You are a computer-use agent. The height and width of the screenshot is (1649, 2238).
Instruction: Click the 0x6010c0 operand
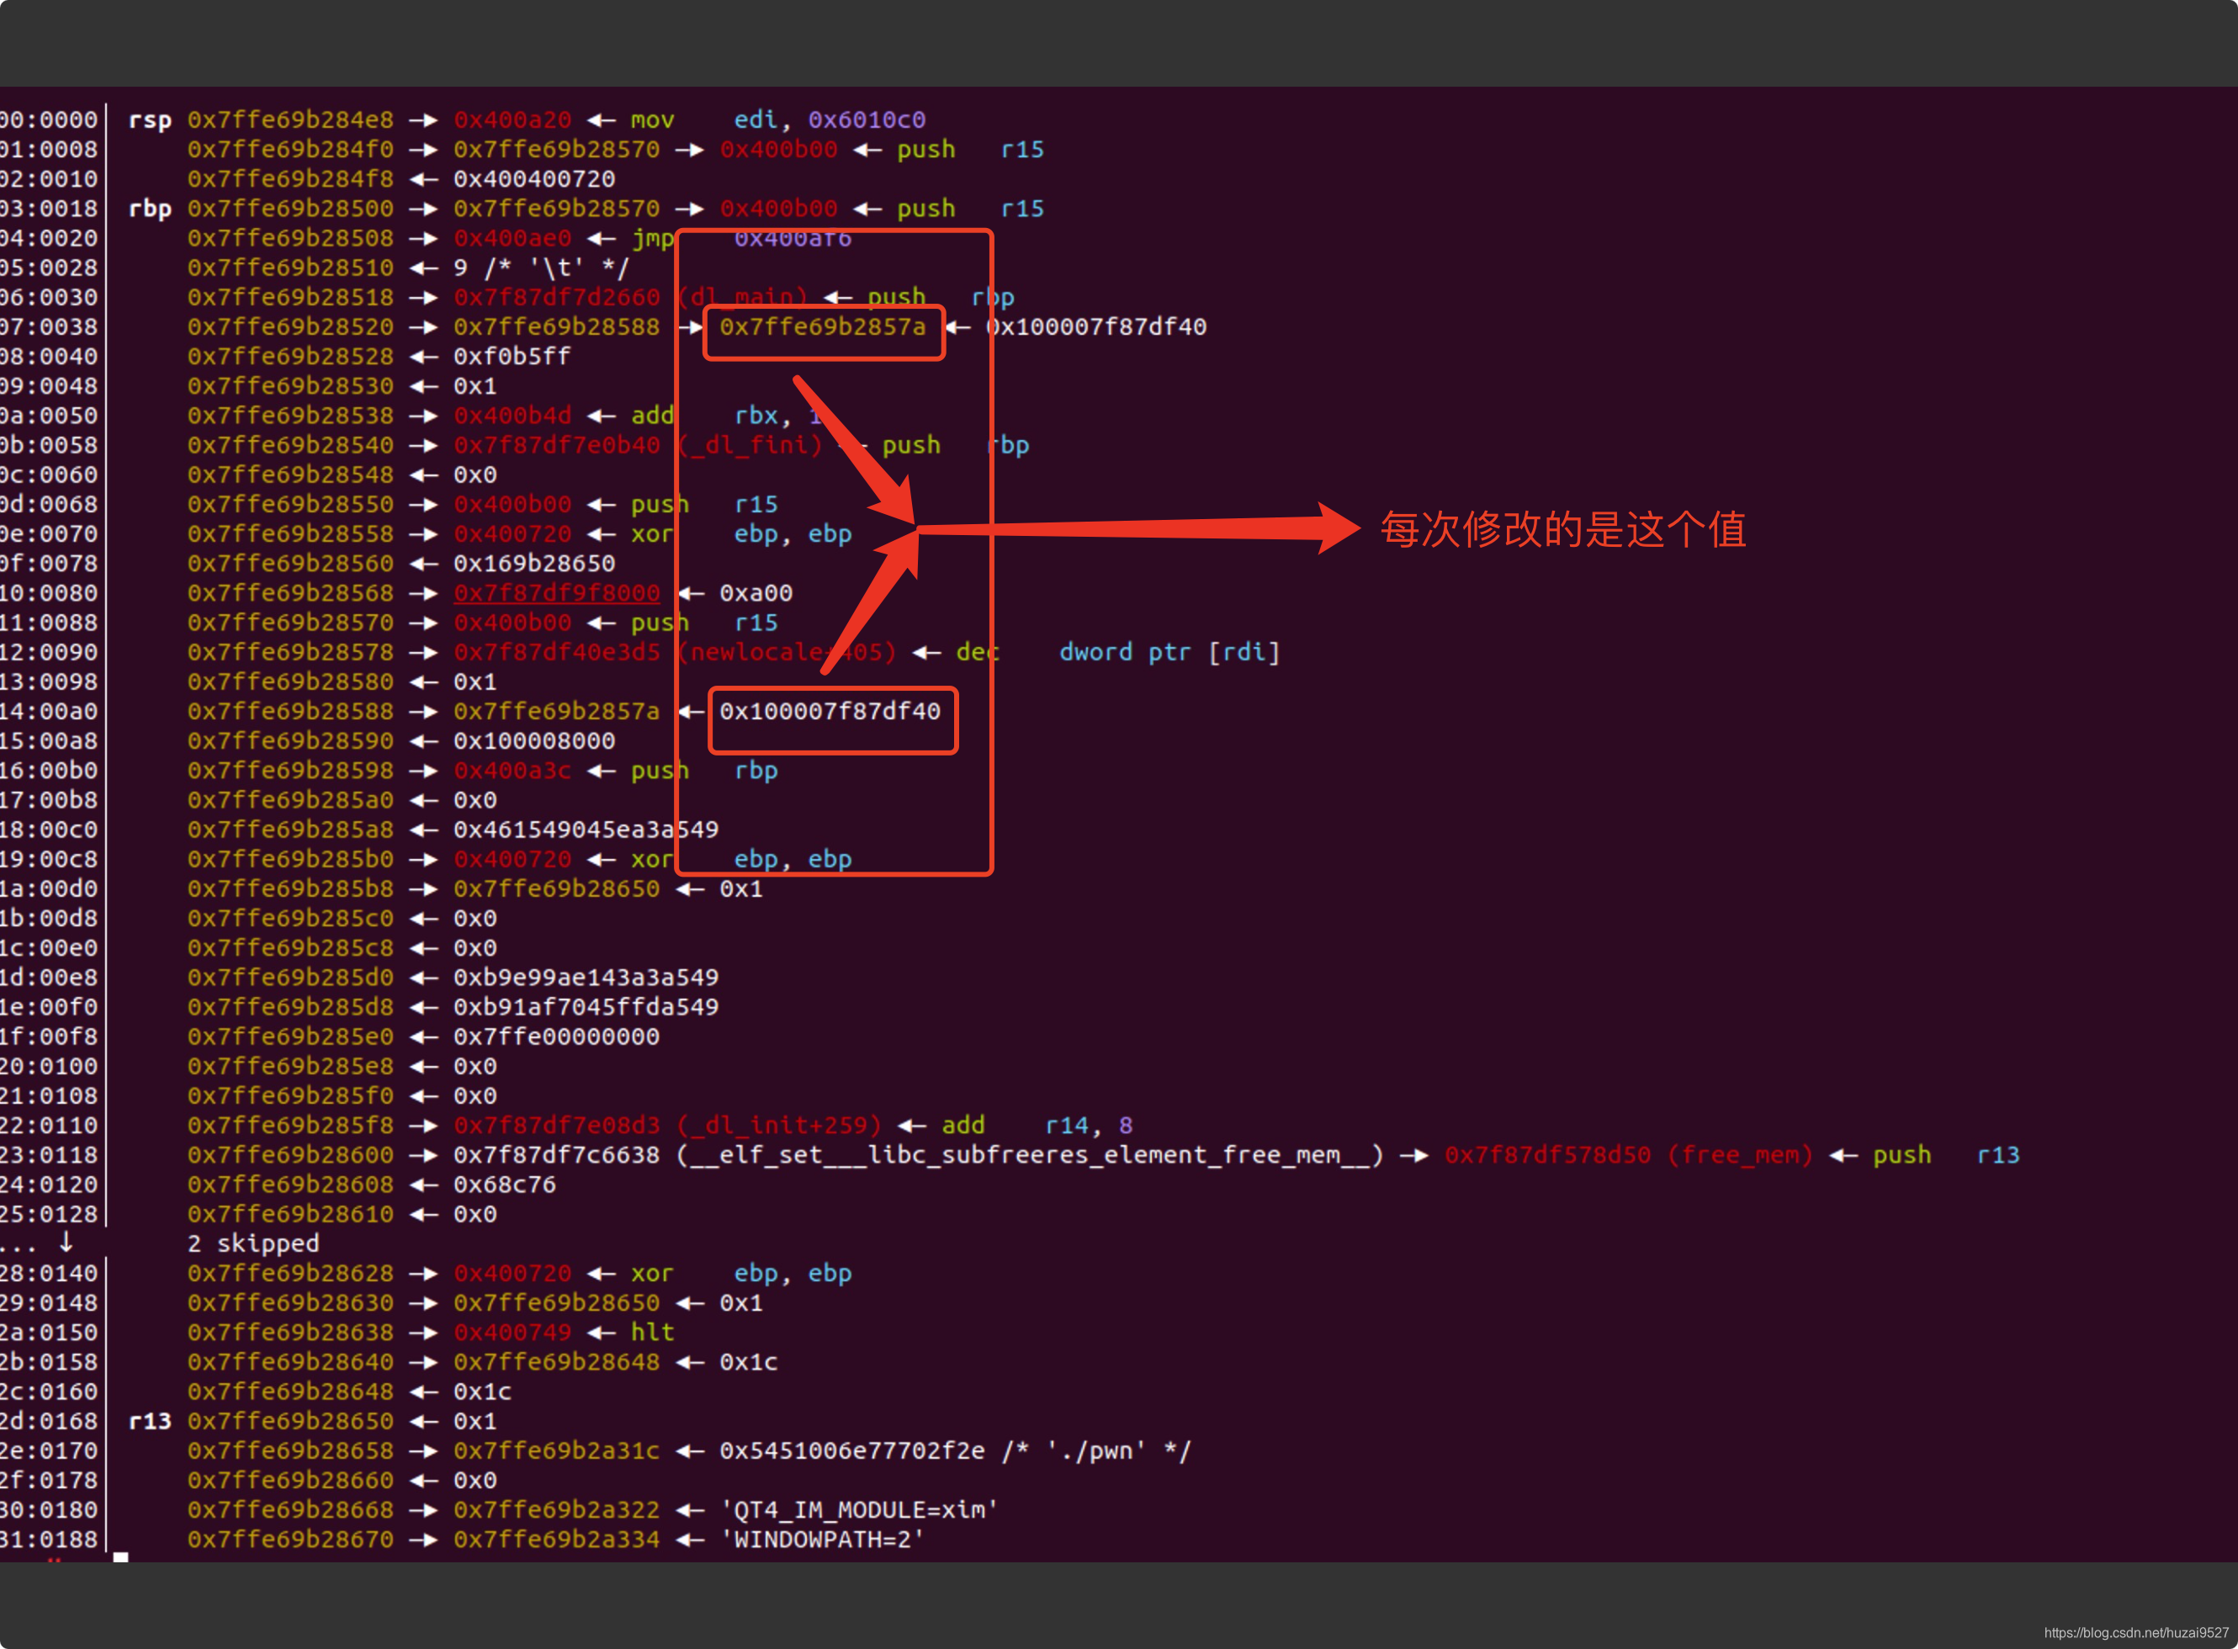tap(867, 119)
